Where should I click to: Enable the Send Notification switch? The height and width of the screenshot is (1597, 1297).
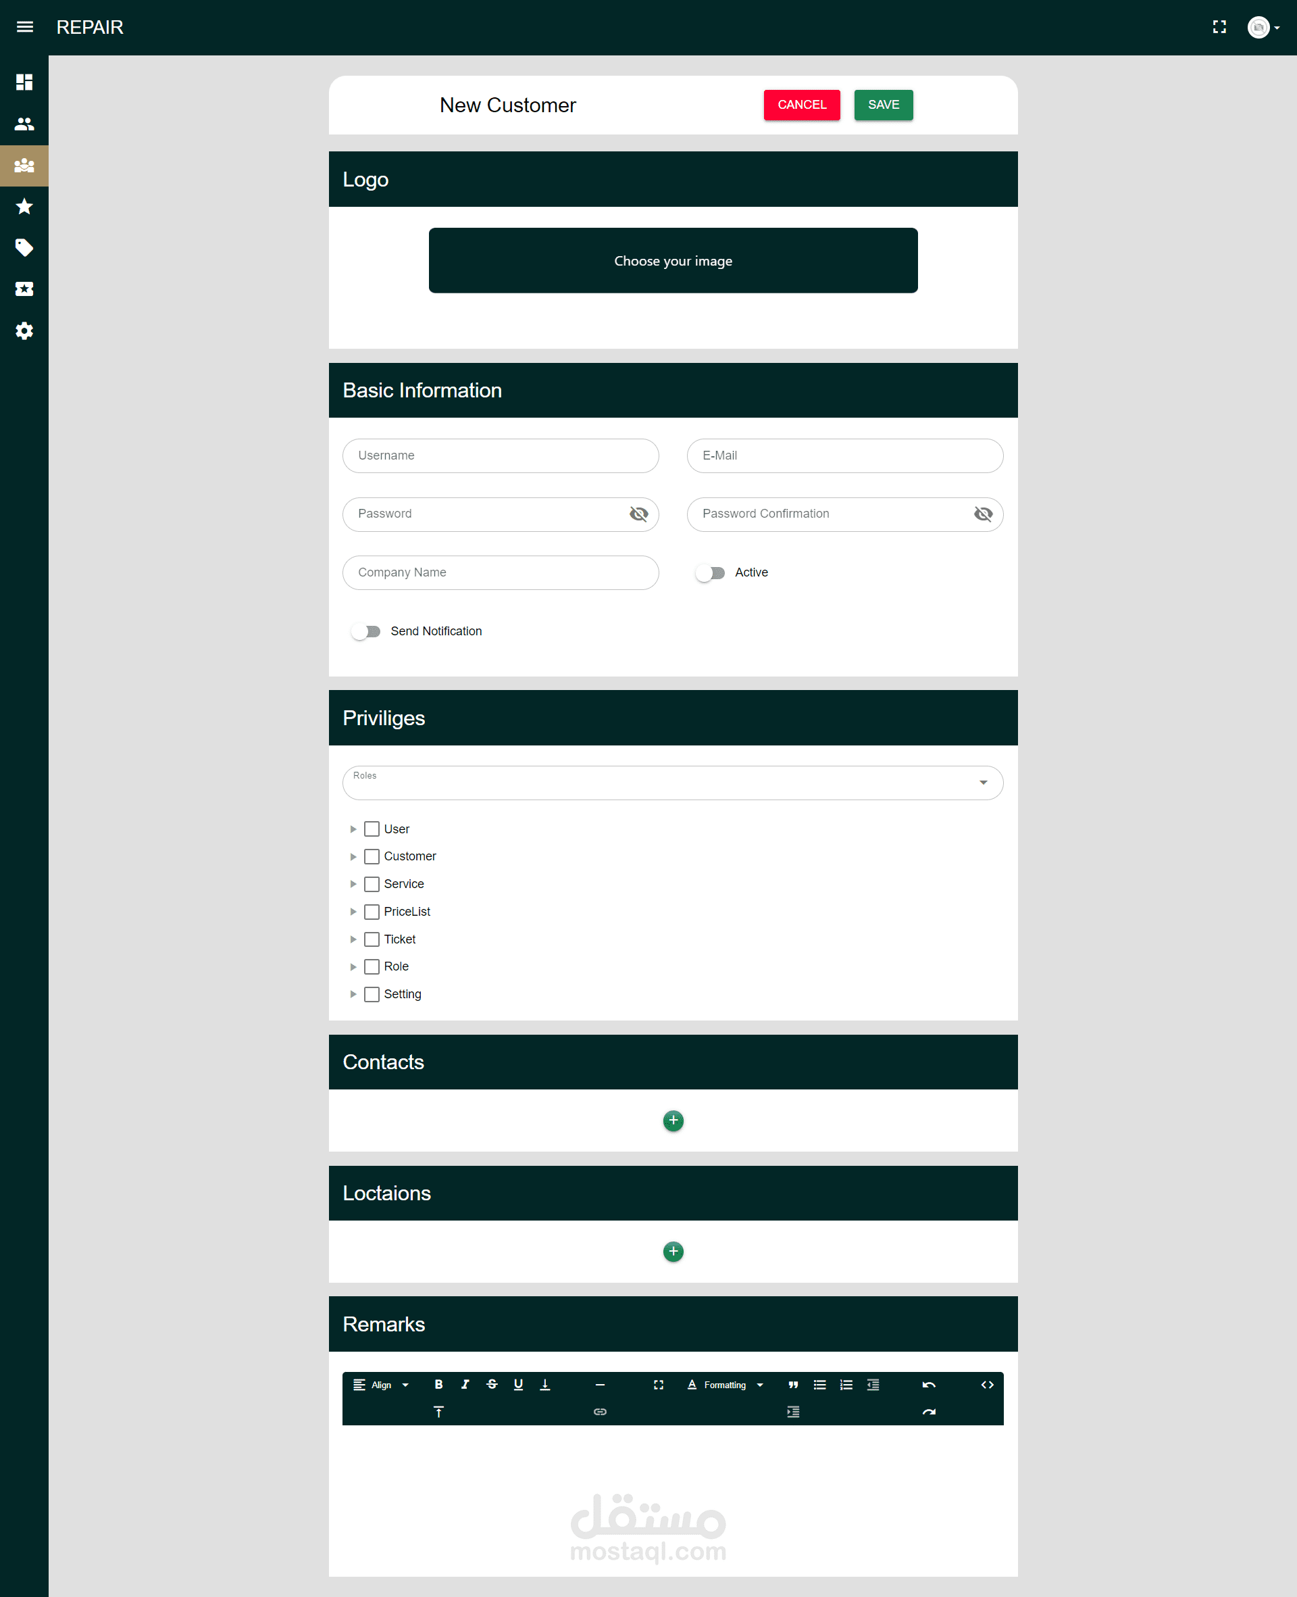365,631
